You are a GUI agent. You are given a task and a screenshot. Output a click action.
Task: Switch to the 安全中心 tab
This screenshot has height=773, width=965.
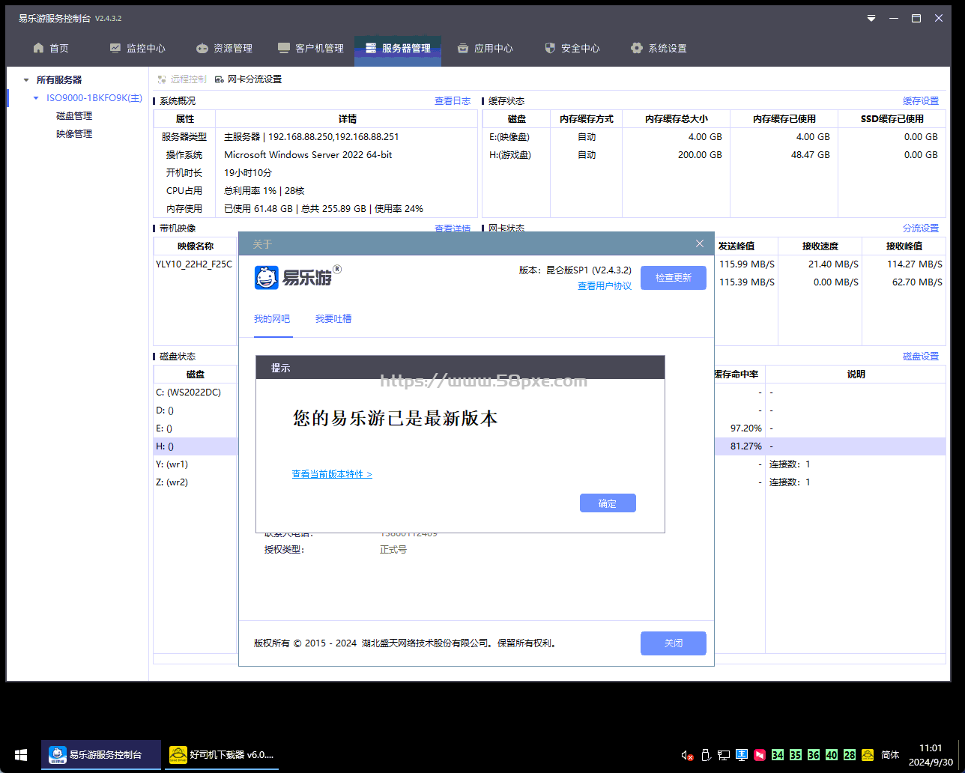572,48
